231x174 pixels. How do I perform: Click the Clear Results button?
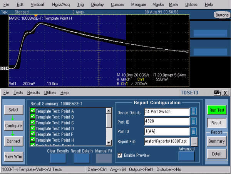[x=58, y=158]
